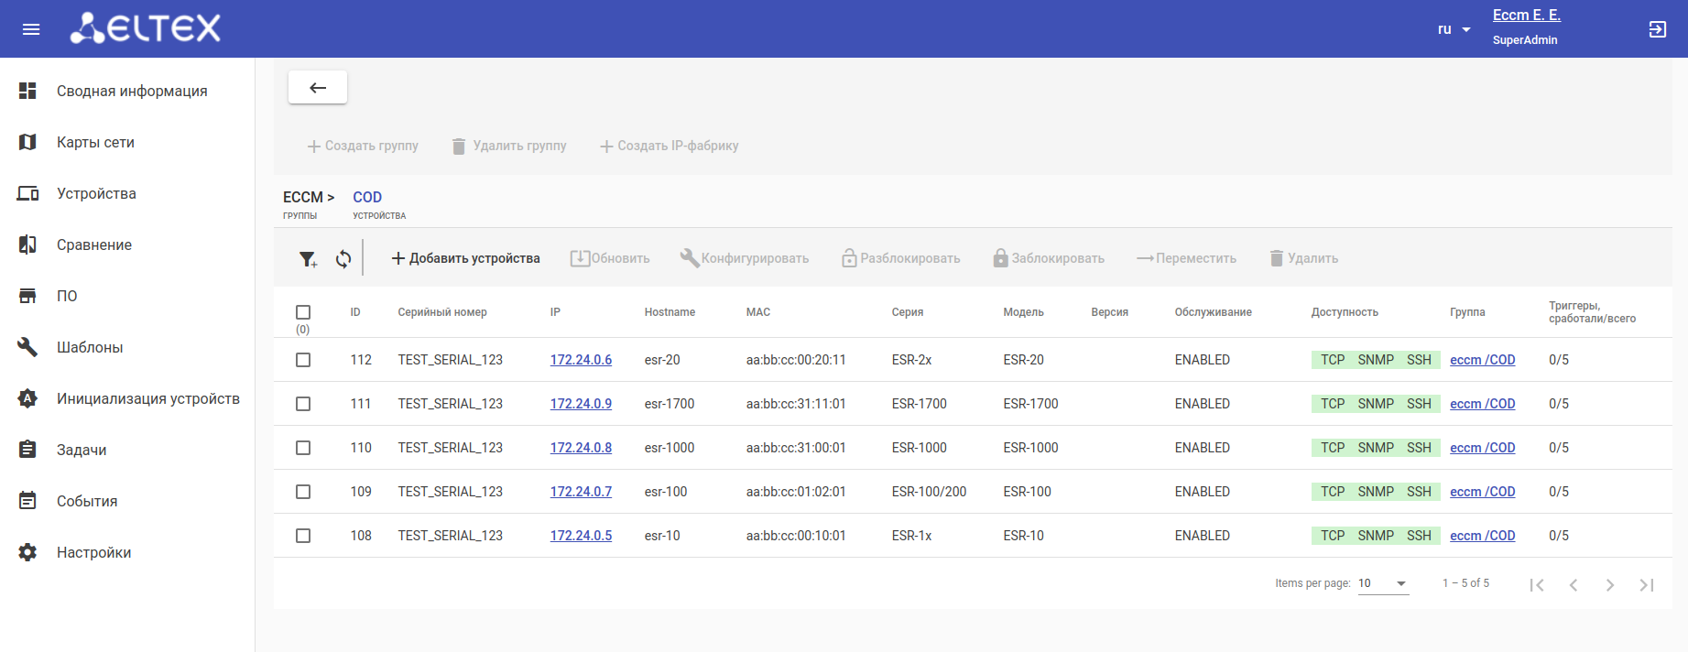Open eccm /COD group link for esr-1000
The image size is (1688, 652).
(x=1482, y=448)
